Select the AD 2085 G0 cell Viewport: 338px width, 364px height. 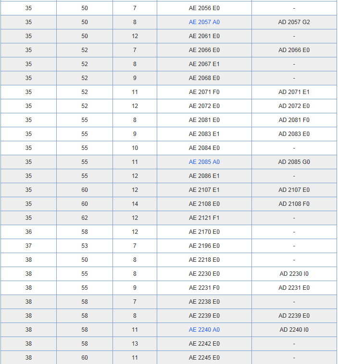(294, 162)
